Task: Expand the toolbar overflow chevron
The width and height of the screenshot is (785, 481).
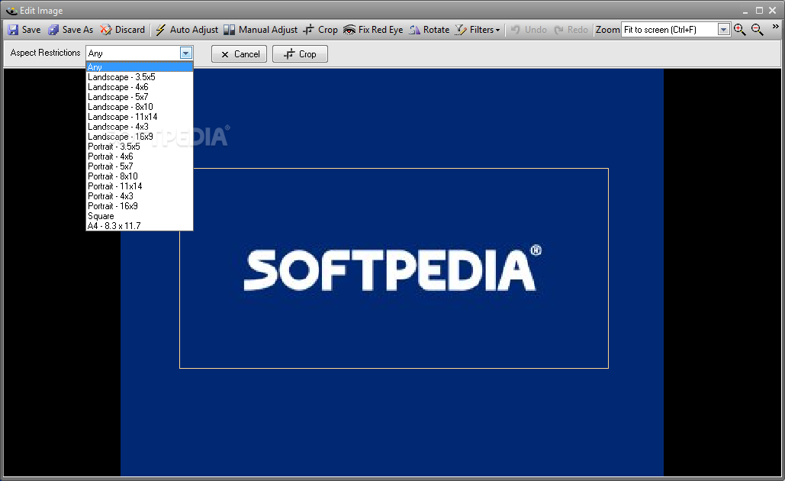Action: tap(776, 27)
